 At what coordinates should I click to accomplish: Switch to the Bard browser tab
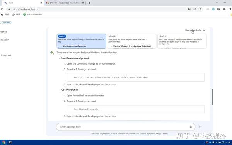pos(23,3)
